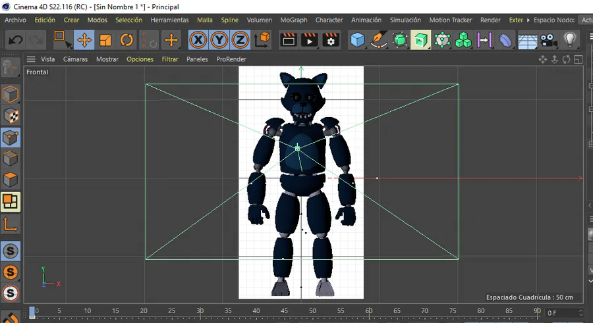Screen dimensions: 593x323
Task: Open the PSR reset tool icon
Action: [x=149, y=40]
